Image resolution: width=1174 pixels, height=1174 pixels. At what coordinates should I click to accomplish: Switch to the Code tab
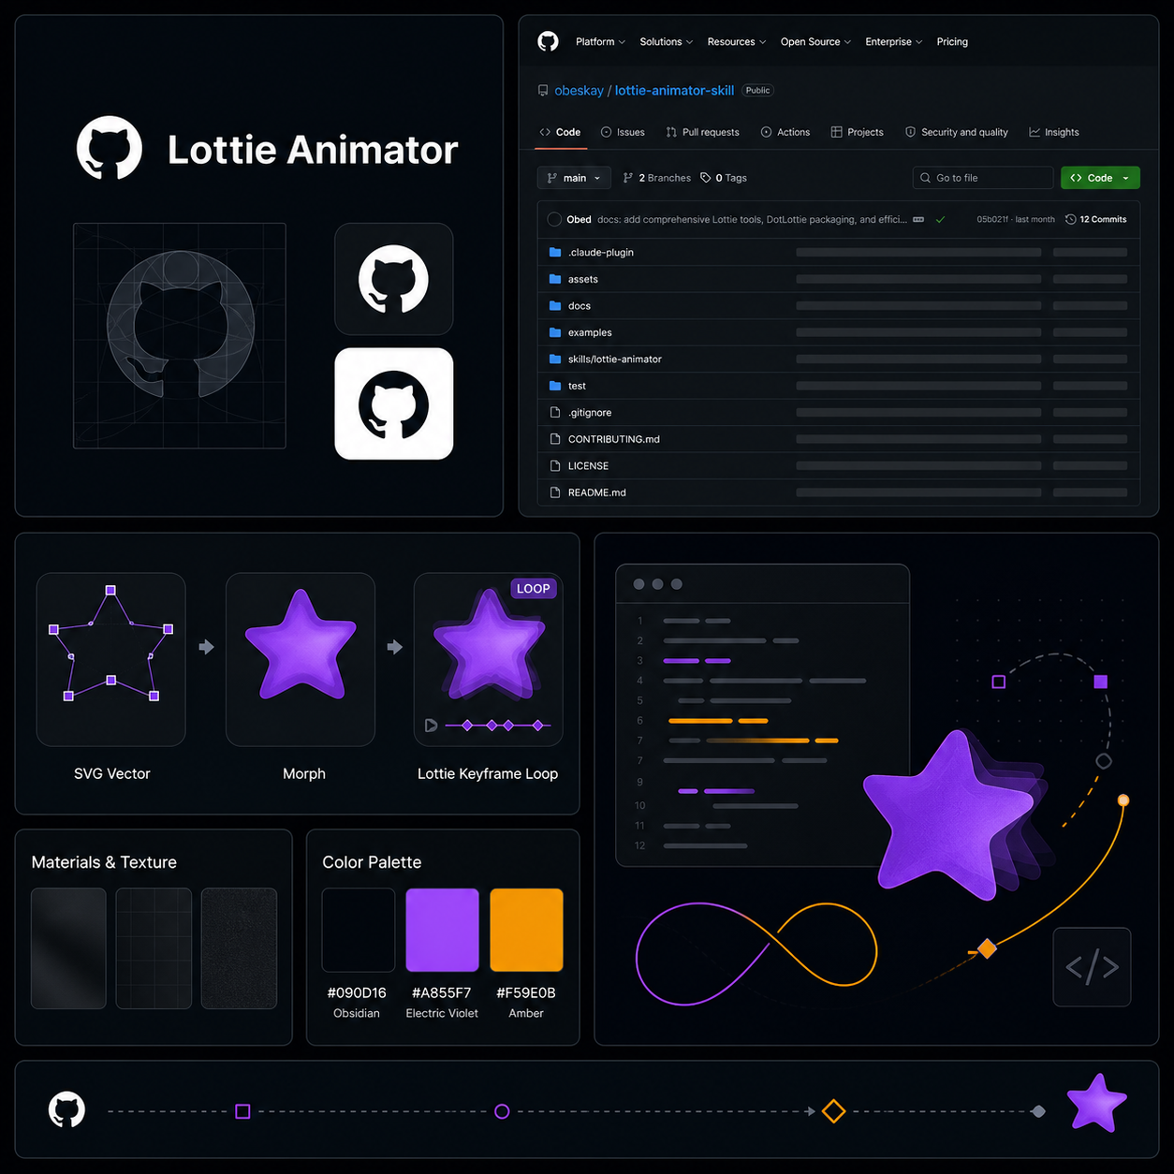[560, 132]
